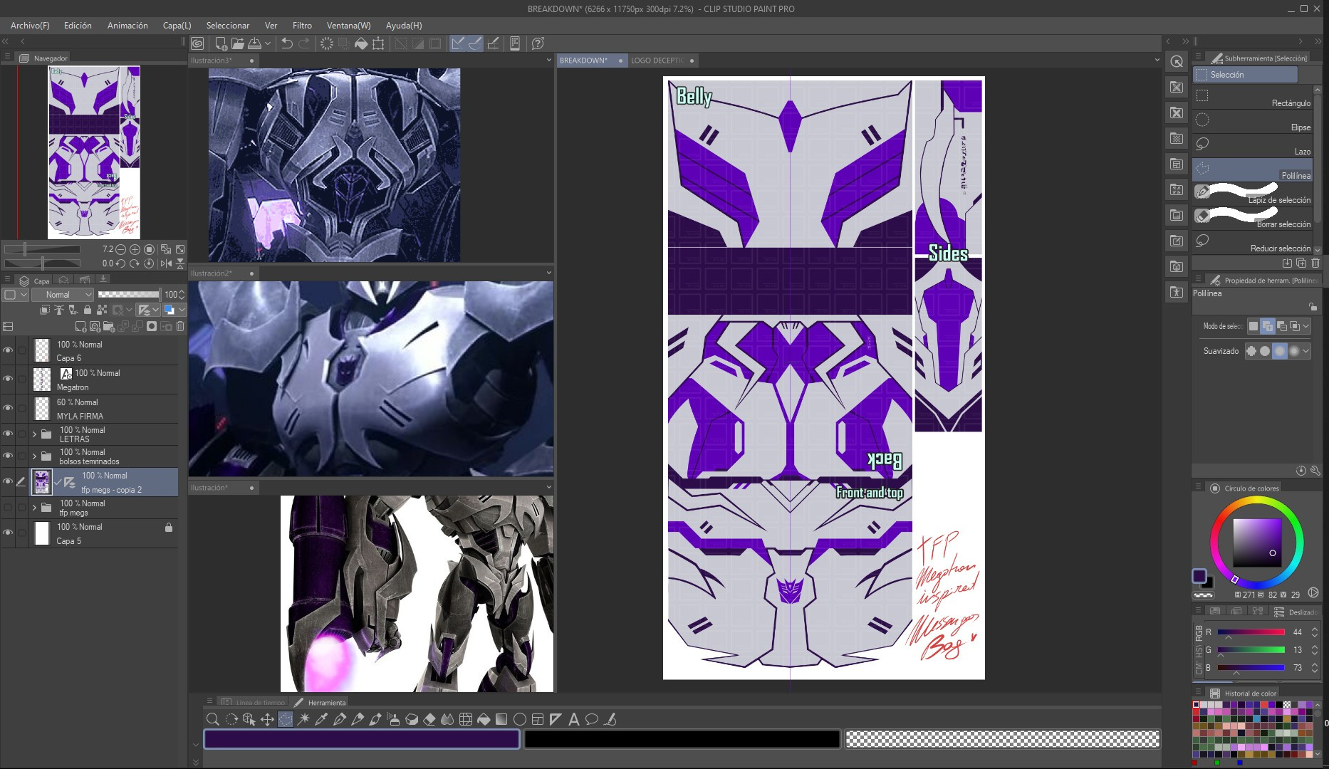1329x769 pixels.
Task: Select the transparent checkered color bar
Action: [x=1002, y=740]
